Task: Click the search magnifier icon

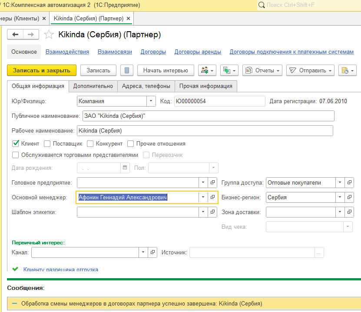Action: click(x=262, y=5)
